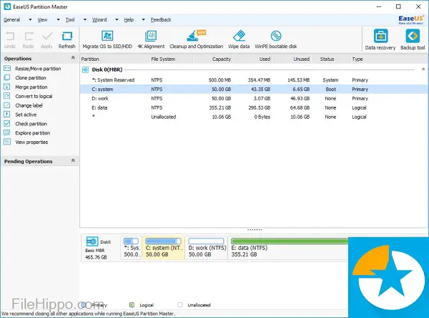Click the Used column header
The width and height of the screenshot is (429, 318).
[x=252, y=59]
